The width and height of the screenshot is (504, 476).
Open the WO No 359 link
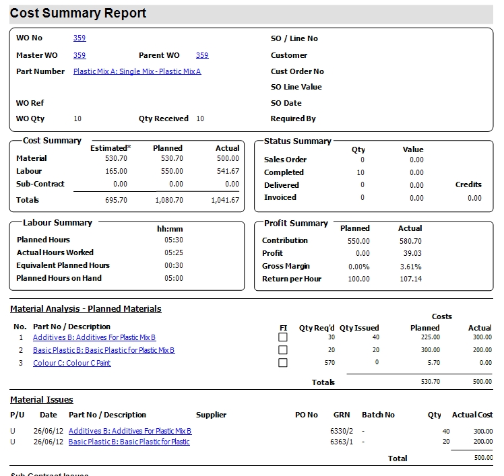[x=80, y=38]
